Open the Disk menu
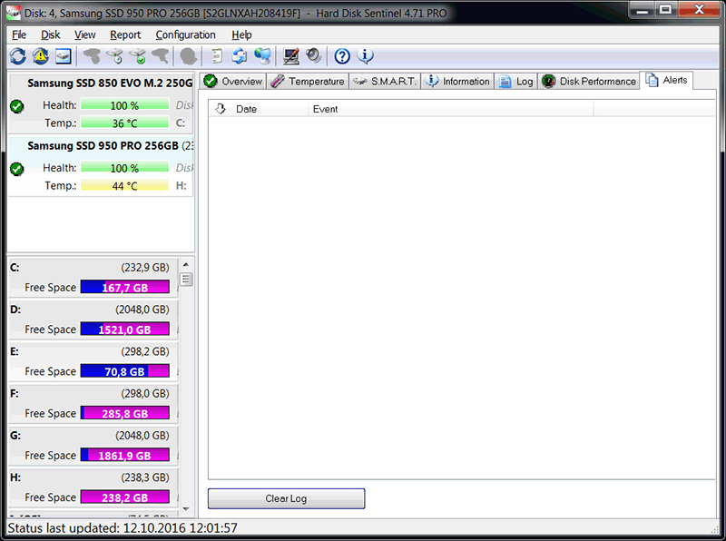The height and width of the screenshot is (541, 726). tap(51, 34)
